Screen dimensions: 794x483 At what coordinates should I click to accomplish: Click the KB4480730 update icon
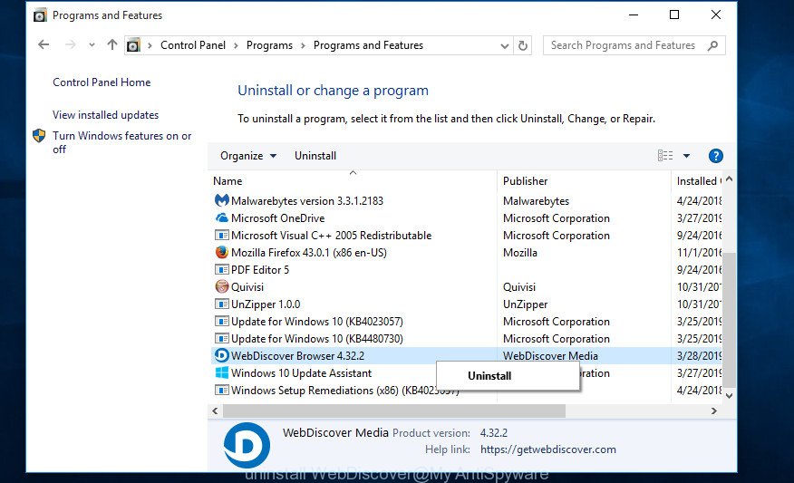[221, 338]
